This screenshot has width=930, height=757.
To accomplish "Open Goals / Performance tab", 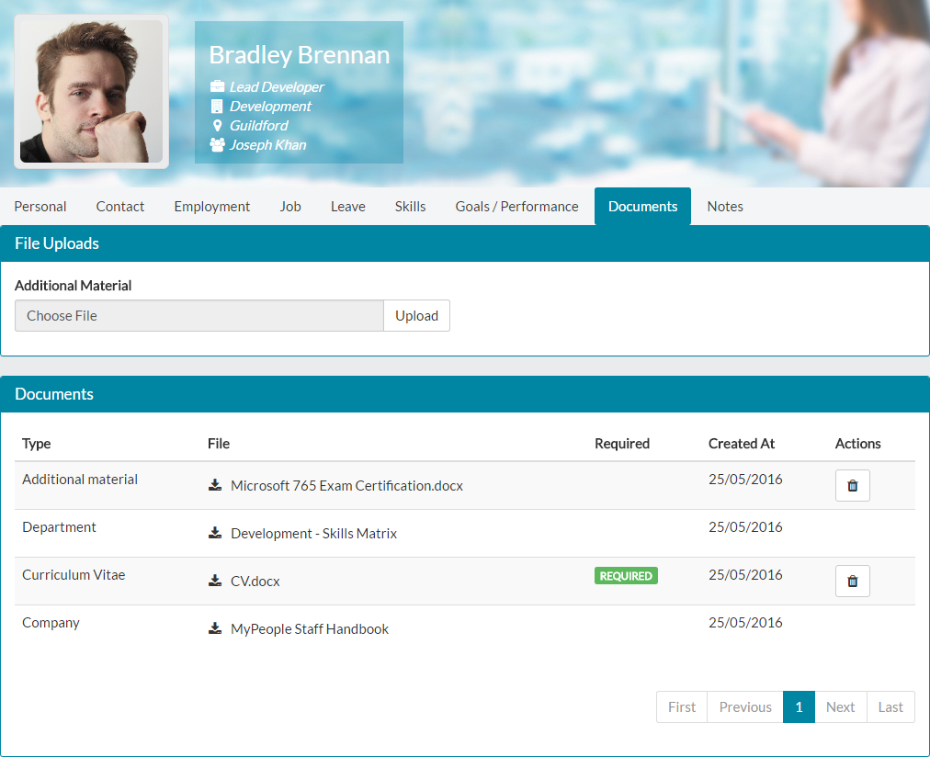I will [x=516, y=207].
